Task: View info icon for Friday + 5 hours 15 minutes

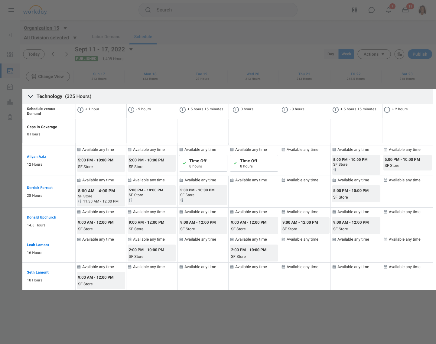Action: click(x=336, y=110)
